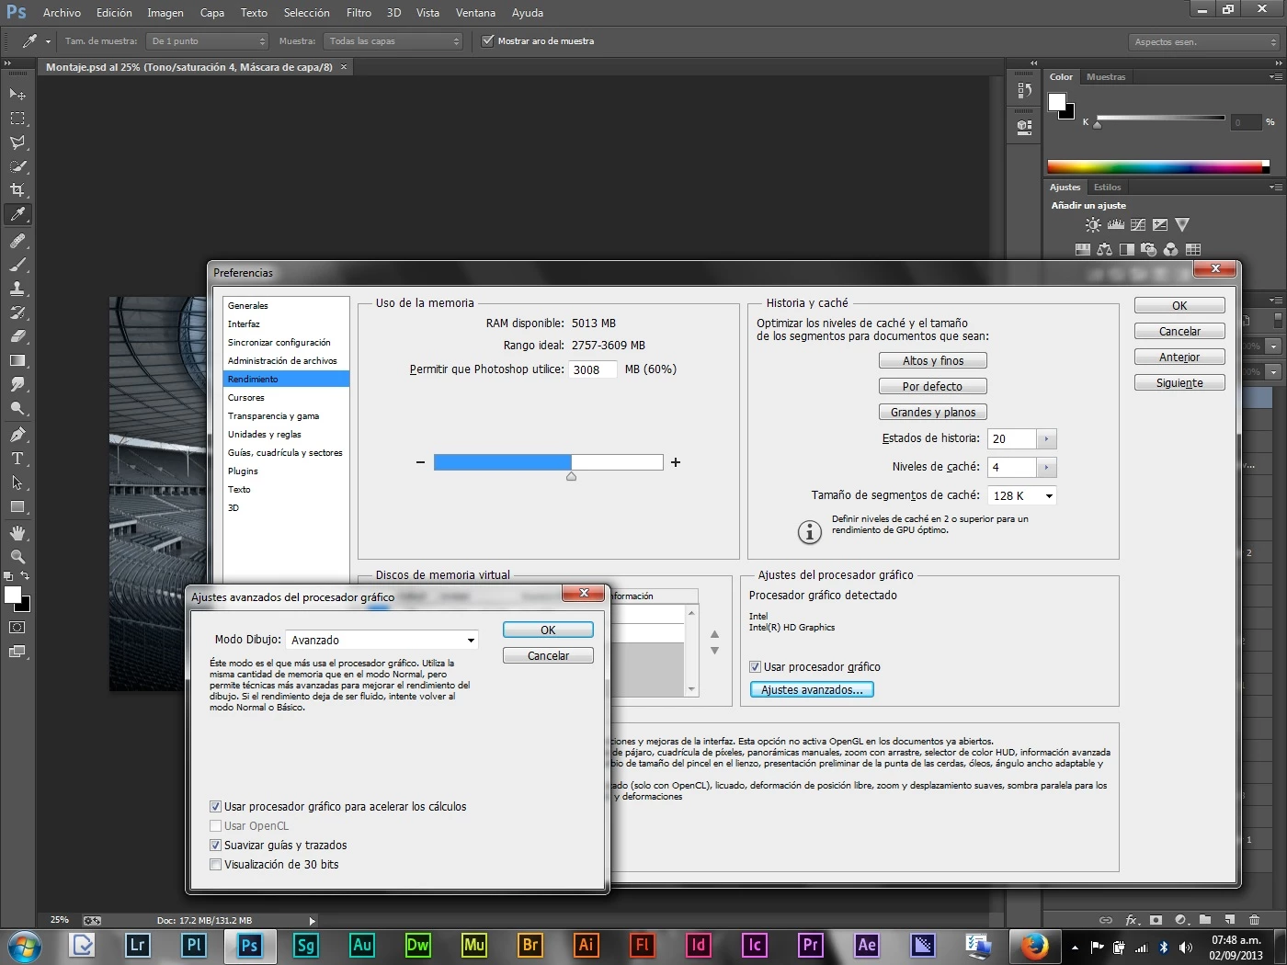This screenshot has height=965, width=1287.
Task: Select the Eraser tool
Action: pyautogui.click(x=17, y=336)
